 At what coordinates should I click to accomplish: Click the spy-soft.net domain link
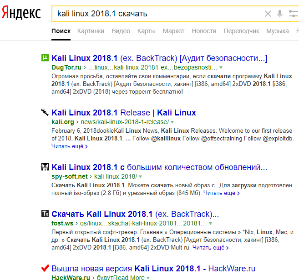tap(70, 176)
